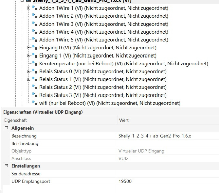
Task: Select Relais Status 2 (VI) row
Action: (103, 87)
